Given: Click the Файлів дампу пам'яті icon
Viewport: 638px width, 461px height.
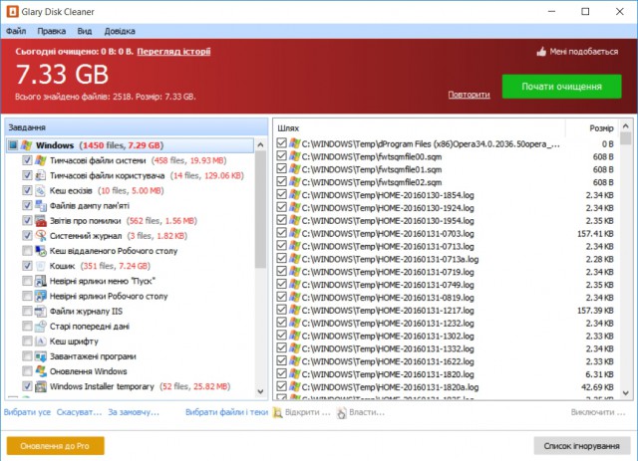Looking at the screenshot, I should [x=40, y=205].
